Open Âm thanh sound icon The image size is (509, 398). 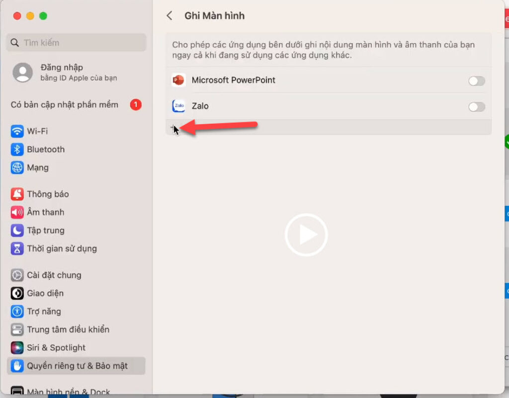click(x=17, y=213)
